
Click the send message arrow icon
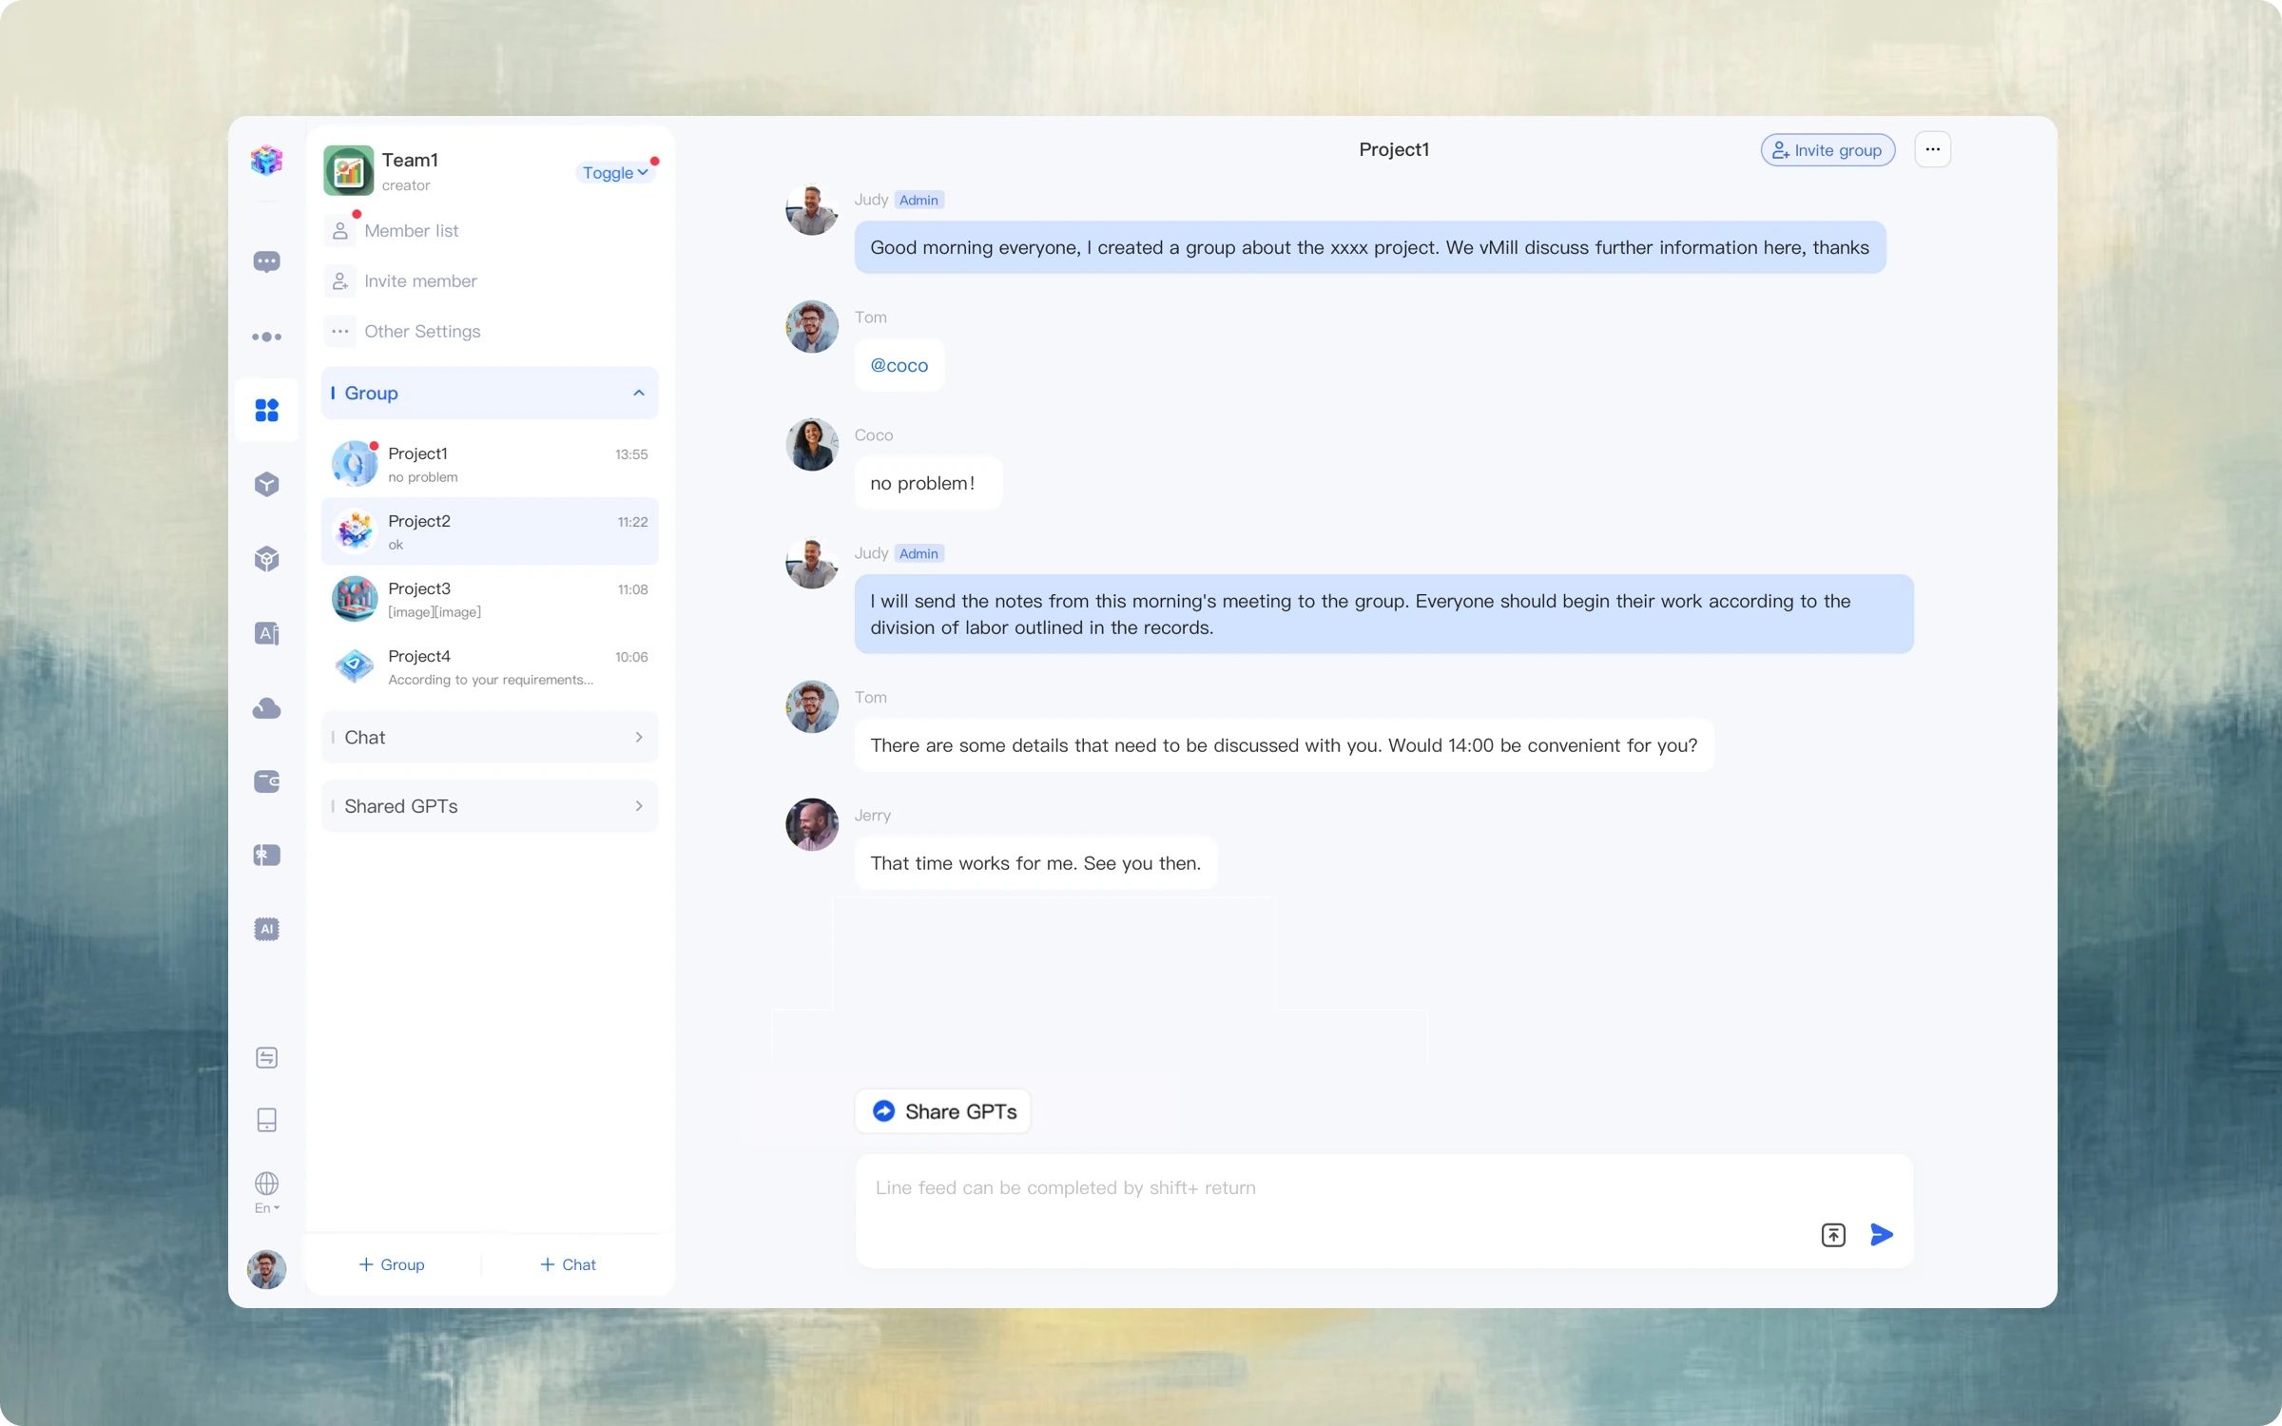[1881, 1234]
